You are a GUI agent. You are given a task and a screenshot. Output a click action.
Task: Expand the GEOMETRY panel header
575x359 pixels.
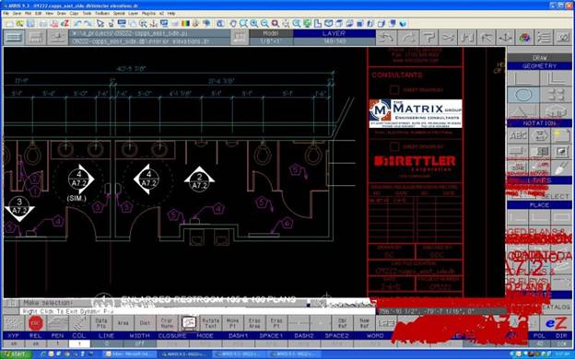539,66
